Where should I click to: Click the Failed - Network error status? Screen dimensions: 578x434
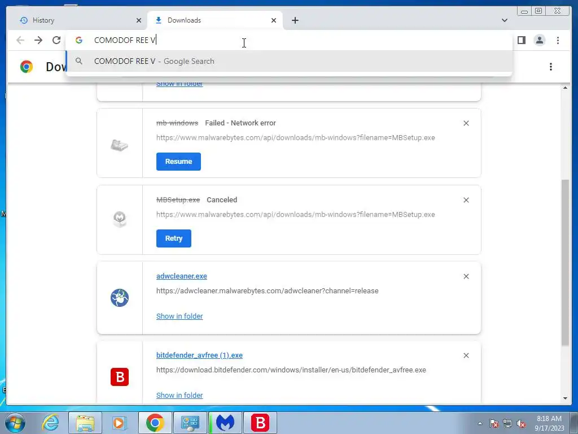[x=240, y=123]
